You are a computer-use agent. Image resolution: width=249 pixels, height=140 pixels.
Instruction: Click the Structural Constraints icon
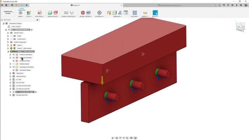coord(66,13)
